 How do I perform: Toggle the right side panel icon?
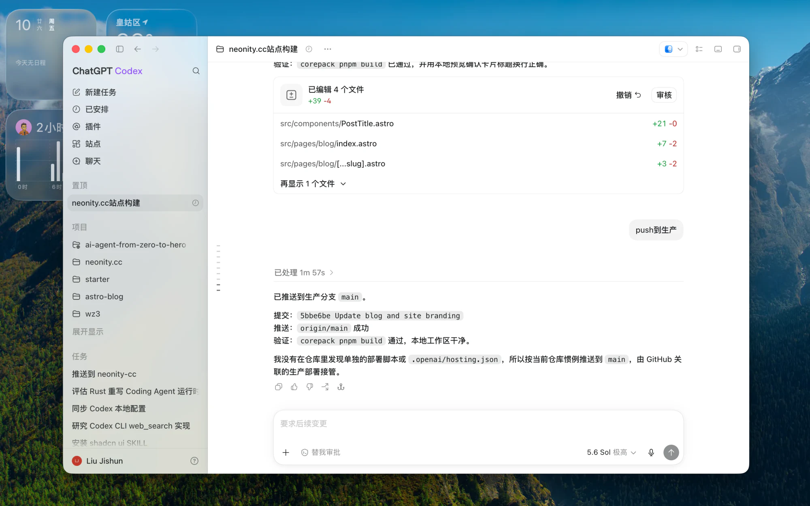737,49
